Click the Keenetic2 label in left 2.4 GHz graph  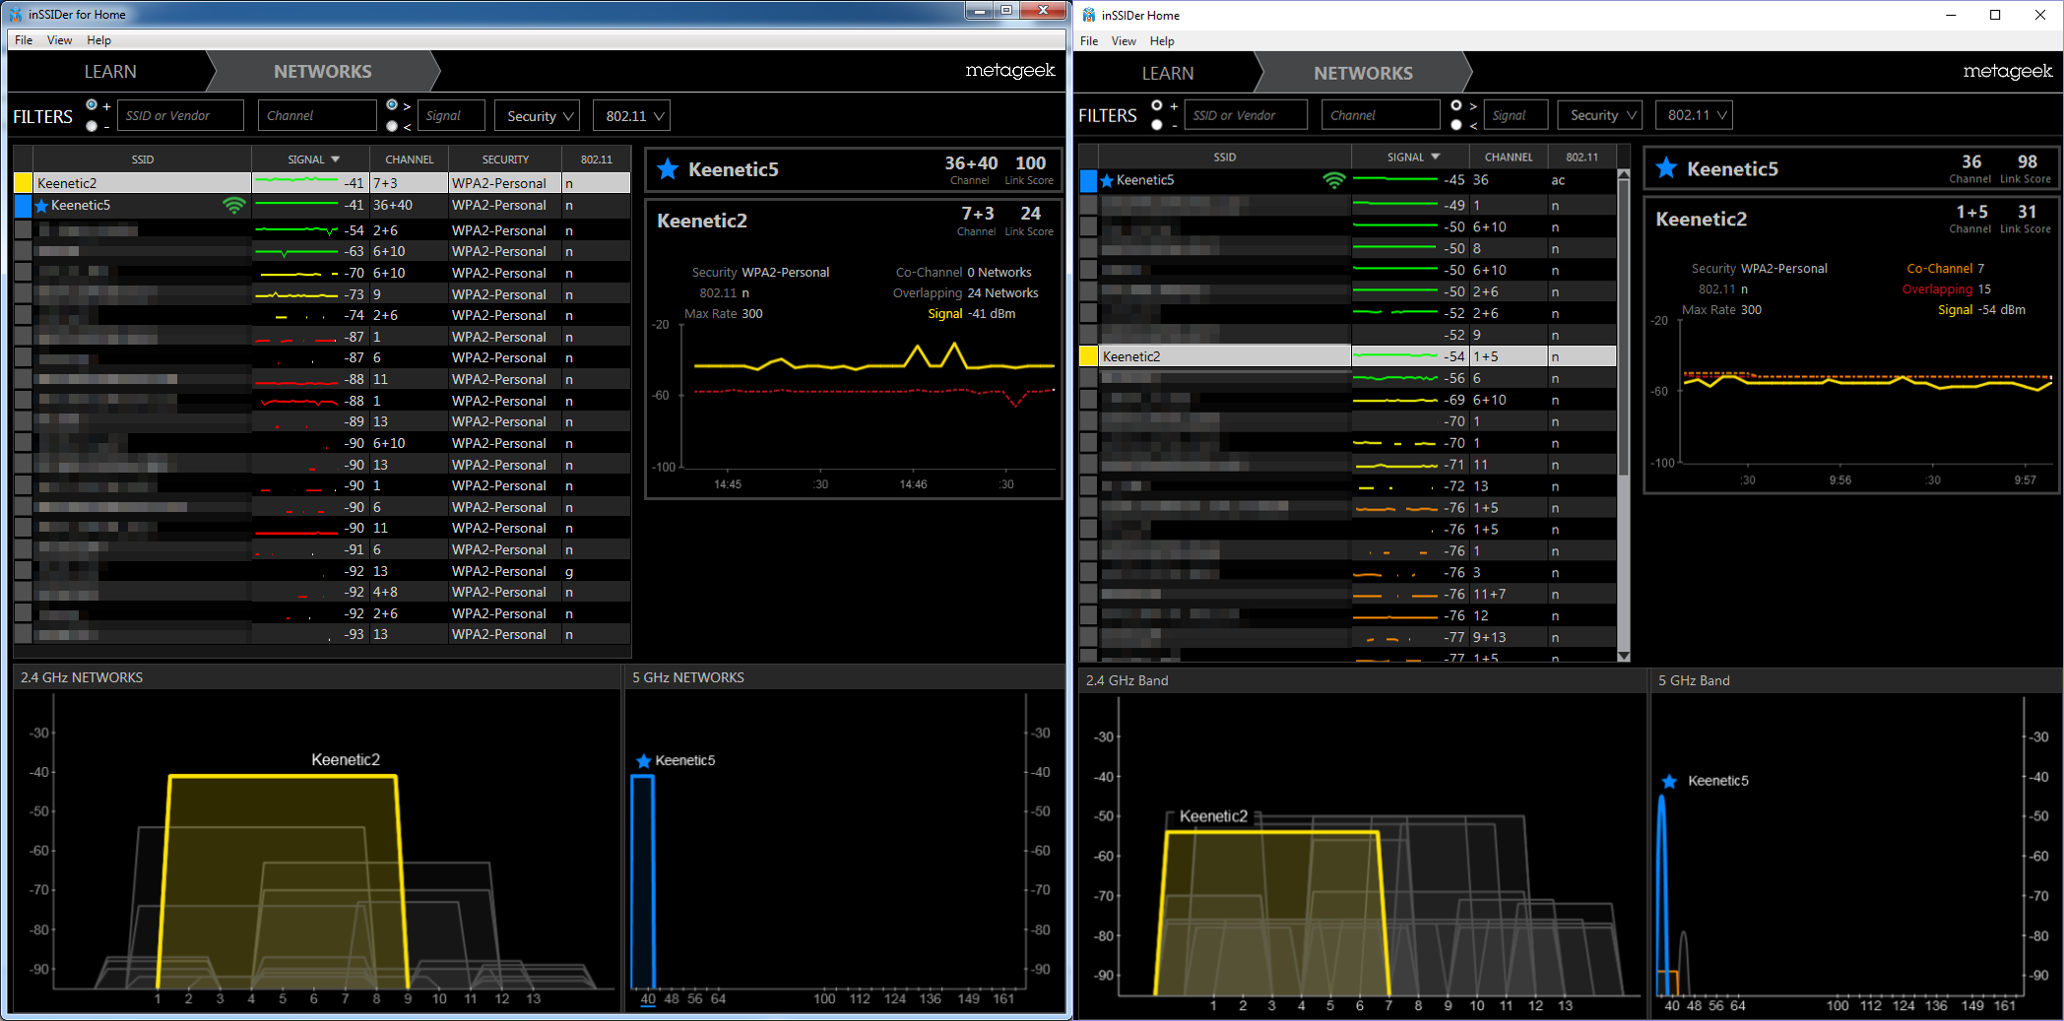point(346,760)
